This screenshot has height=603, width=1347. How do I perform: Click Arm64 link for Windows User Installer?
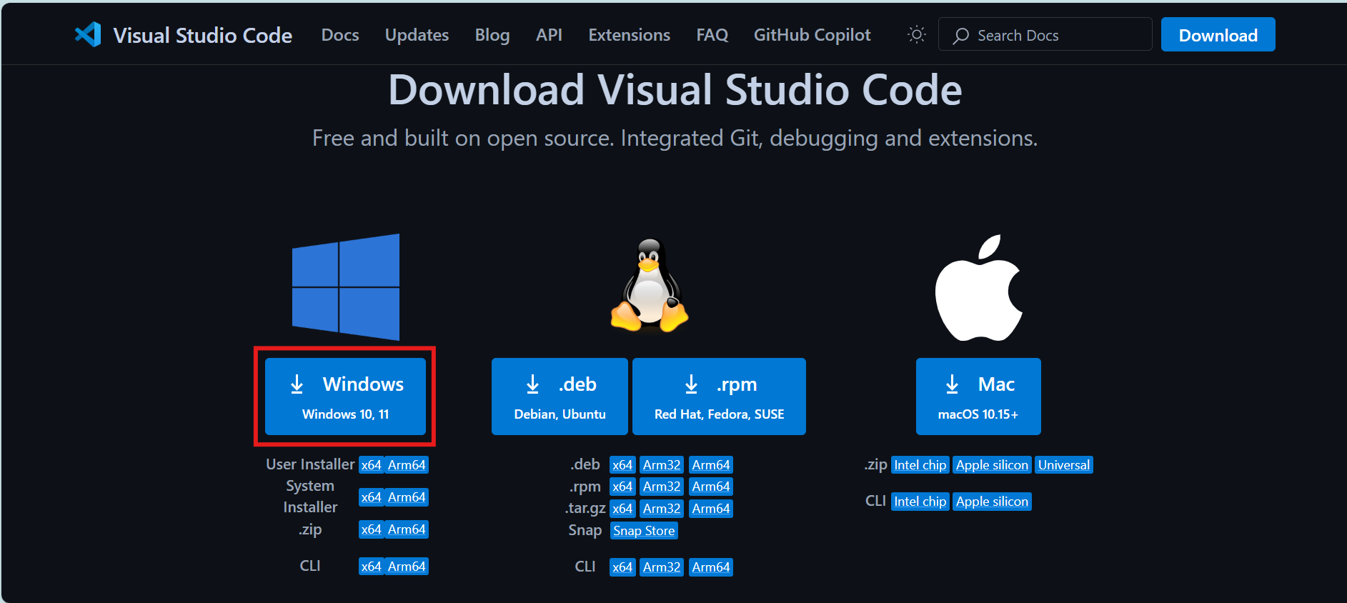[x=407, y=465]
